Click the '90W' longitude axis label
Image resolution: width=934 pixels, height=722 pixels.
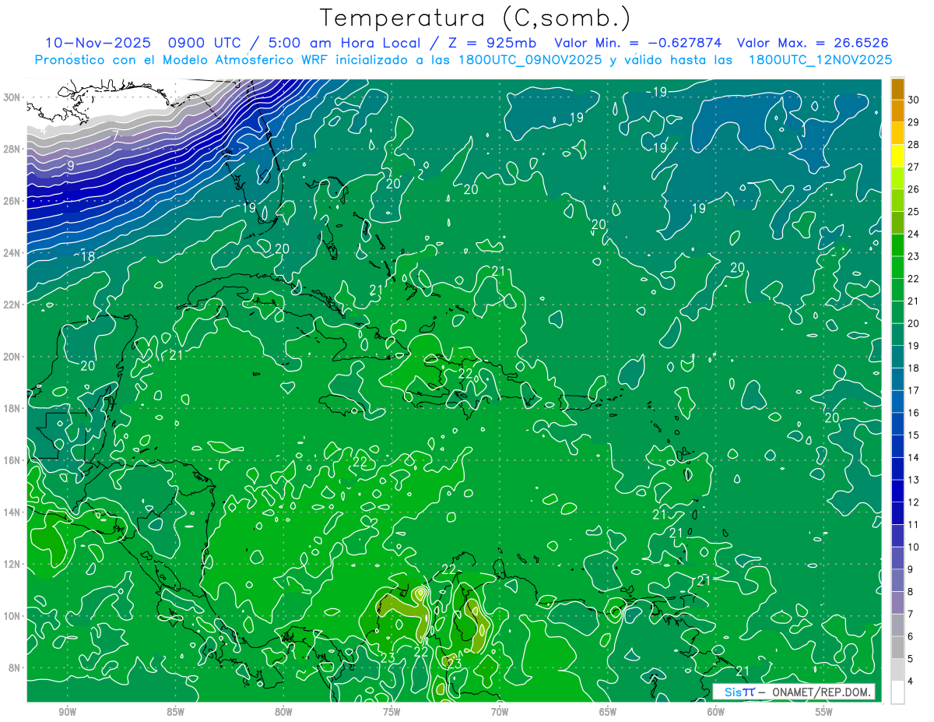[x=68, y=712]
